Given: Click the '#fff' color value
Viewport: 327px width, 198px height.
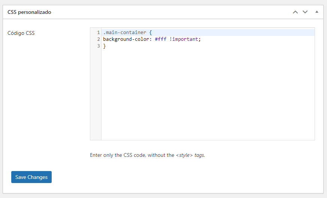Looking at the screenshot, I should 161,39.
